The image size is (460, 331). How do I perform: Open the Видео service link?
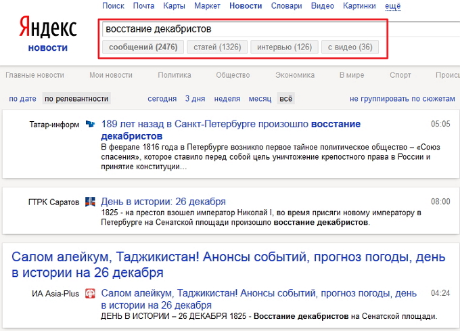(x=323, y=6)
